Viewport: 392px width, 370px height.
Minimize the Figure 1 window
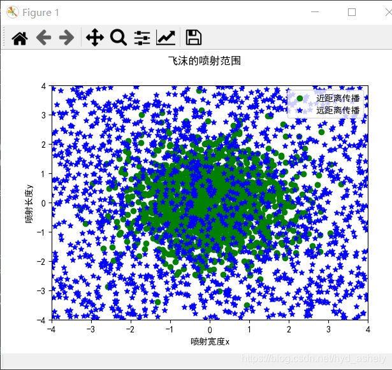pos(315,11)
